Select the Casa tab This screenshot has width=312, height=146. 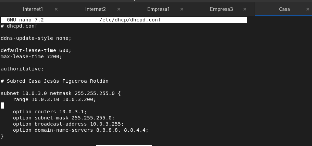pos(284,9)
